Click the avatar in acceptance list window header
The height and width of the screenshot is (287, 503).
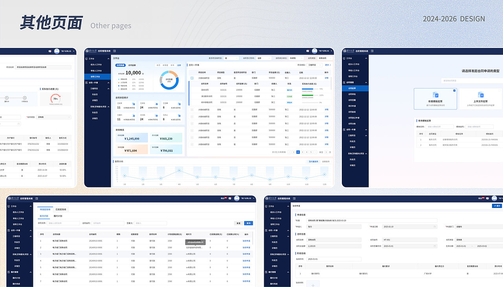point(237,199)
